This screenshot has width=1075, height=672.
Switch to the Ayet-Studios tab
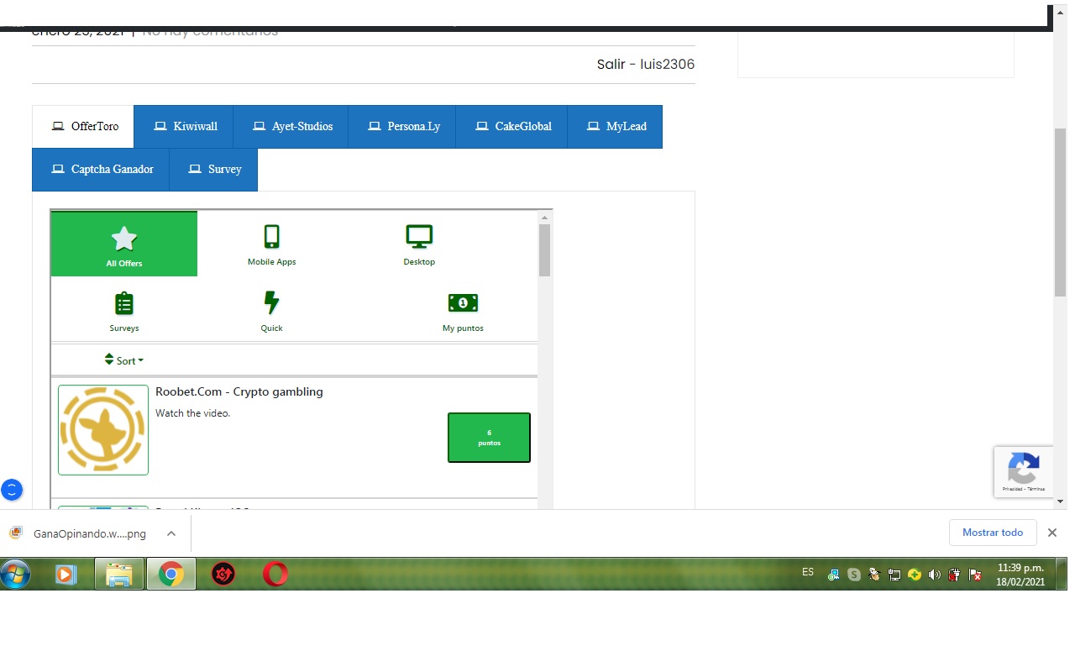pos(291,127)
